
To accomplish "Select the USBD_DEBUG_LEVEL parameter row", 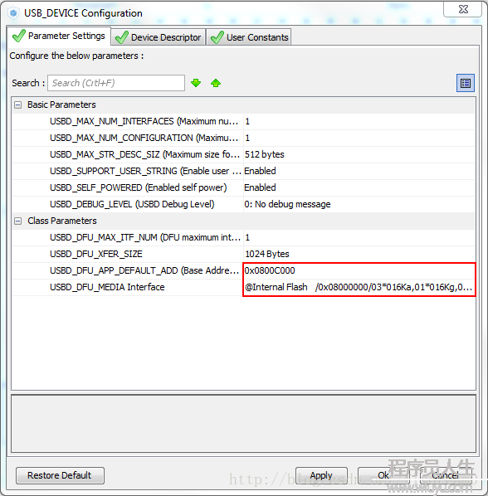I will click(x=243, y=204).
